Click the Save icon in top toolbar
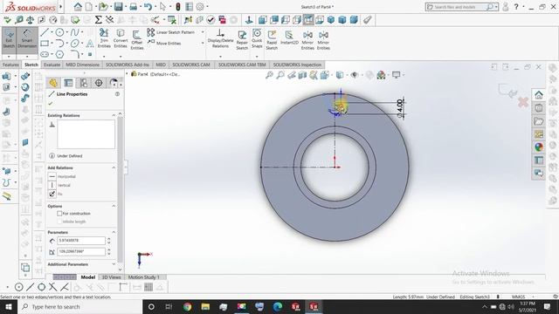This screenshot has width=559, height=314. point(119,6)
